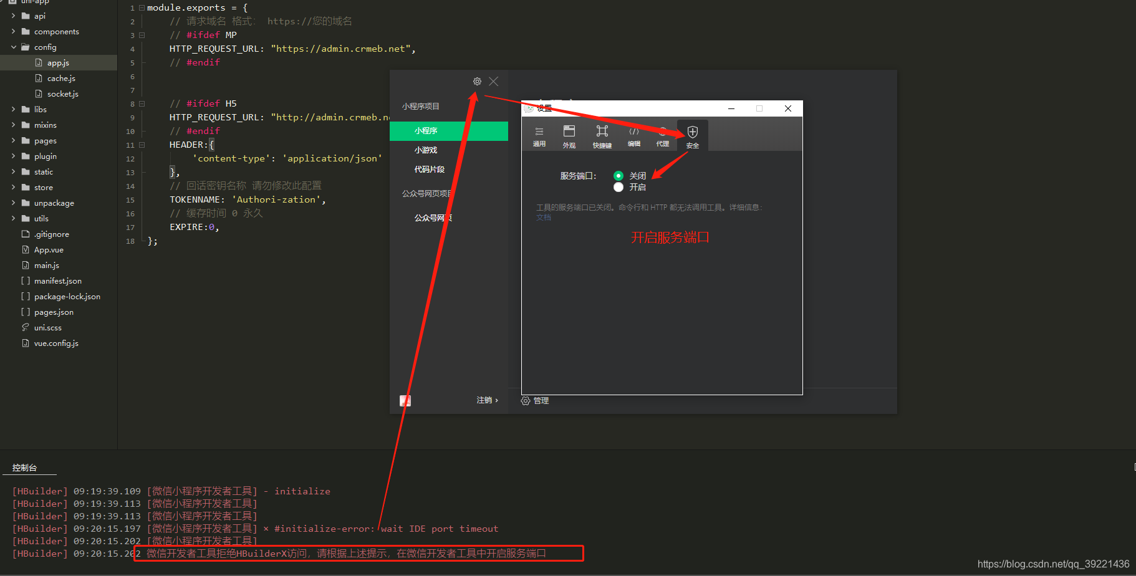Select 小程序 project type

[449, 131]
